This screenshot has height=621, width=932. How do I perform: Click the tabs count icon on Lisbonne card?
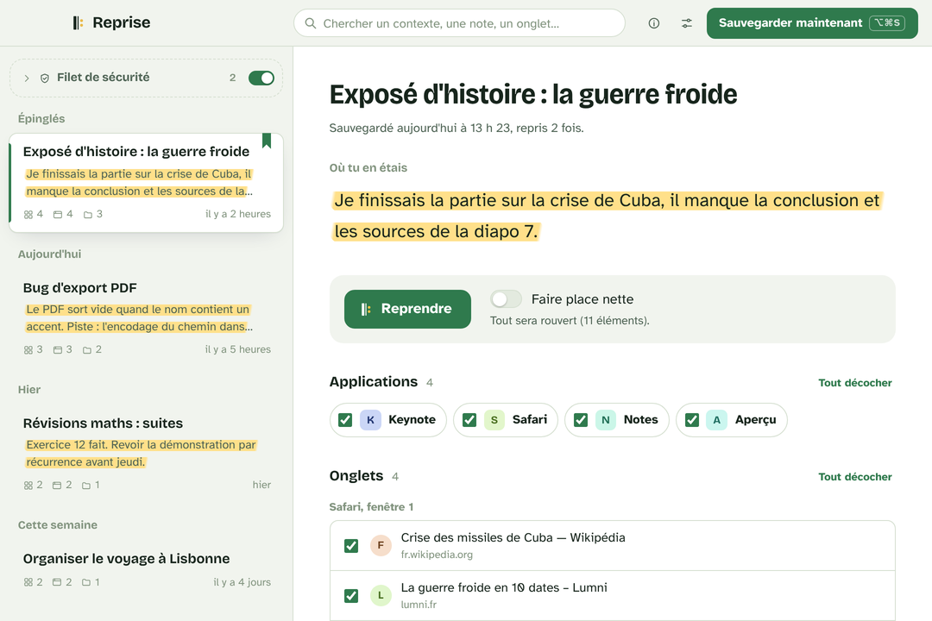pos(57,582)
